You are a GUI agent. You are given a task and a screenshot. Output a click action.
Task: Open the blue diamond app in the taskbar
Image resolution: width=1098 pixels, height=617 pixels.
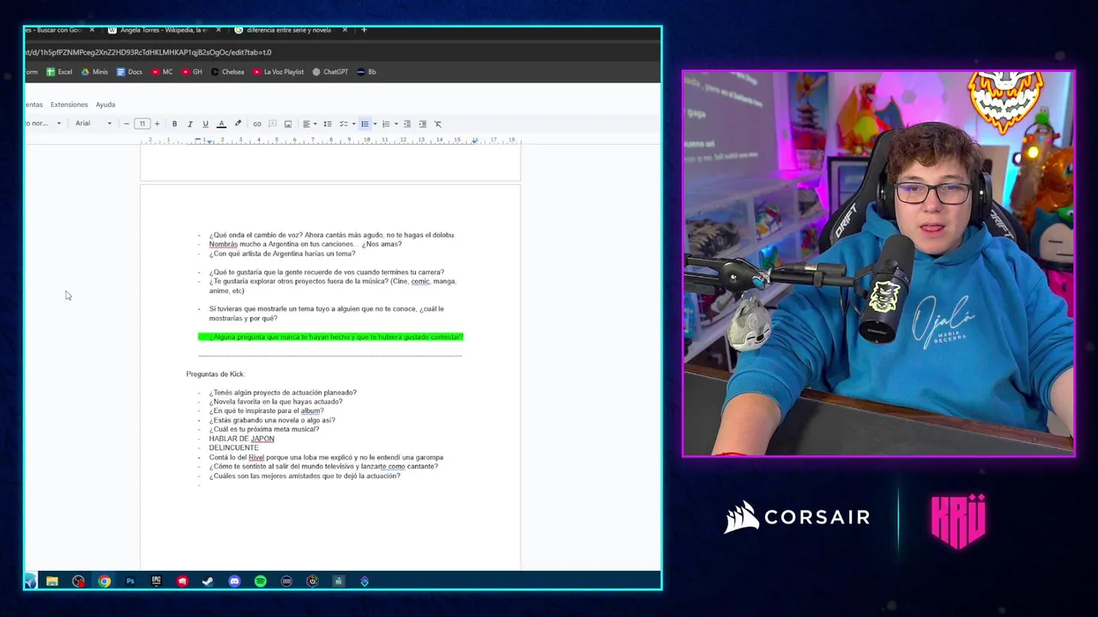[365, 581]
